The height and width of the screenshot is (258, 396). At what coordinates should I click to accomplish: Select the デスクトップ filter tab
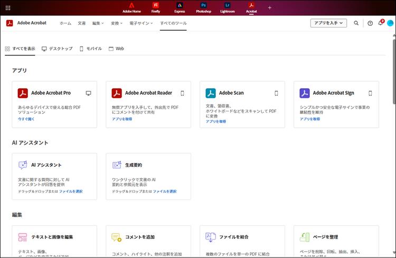click(57, 49)
